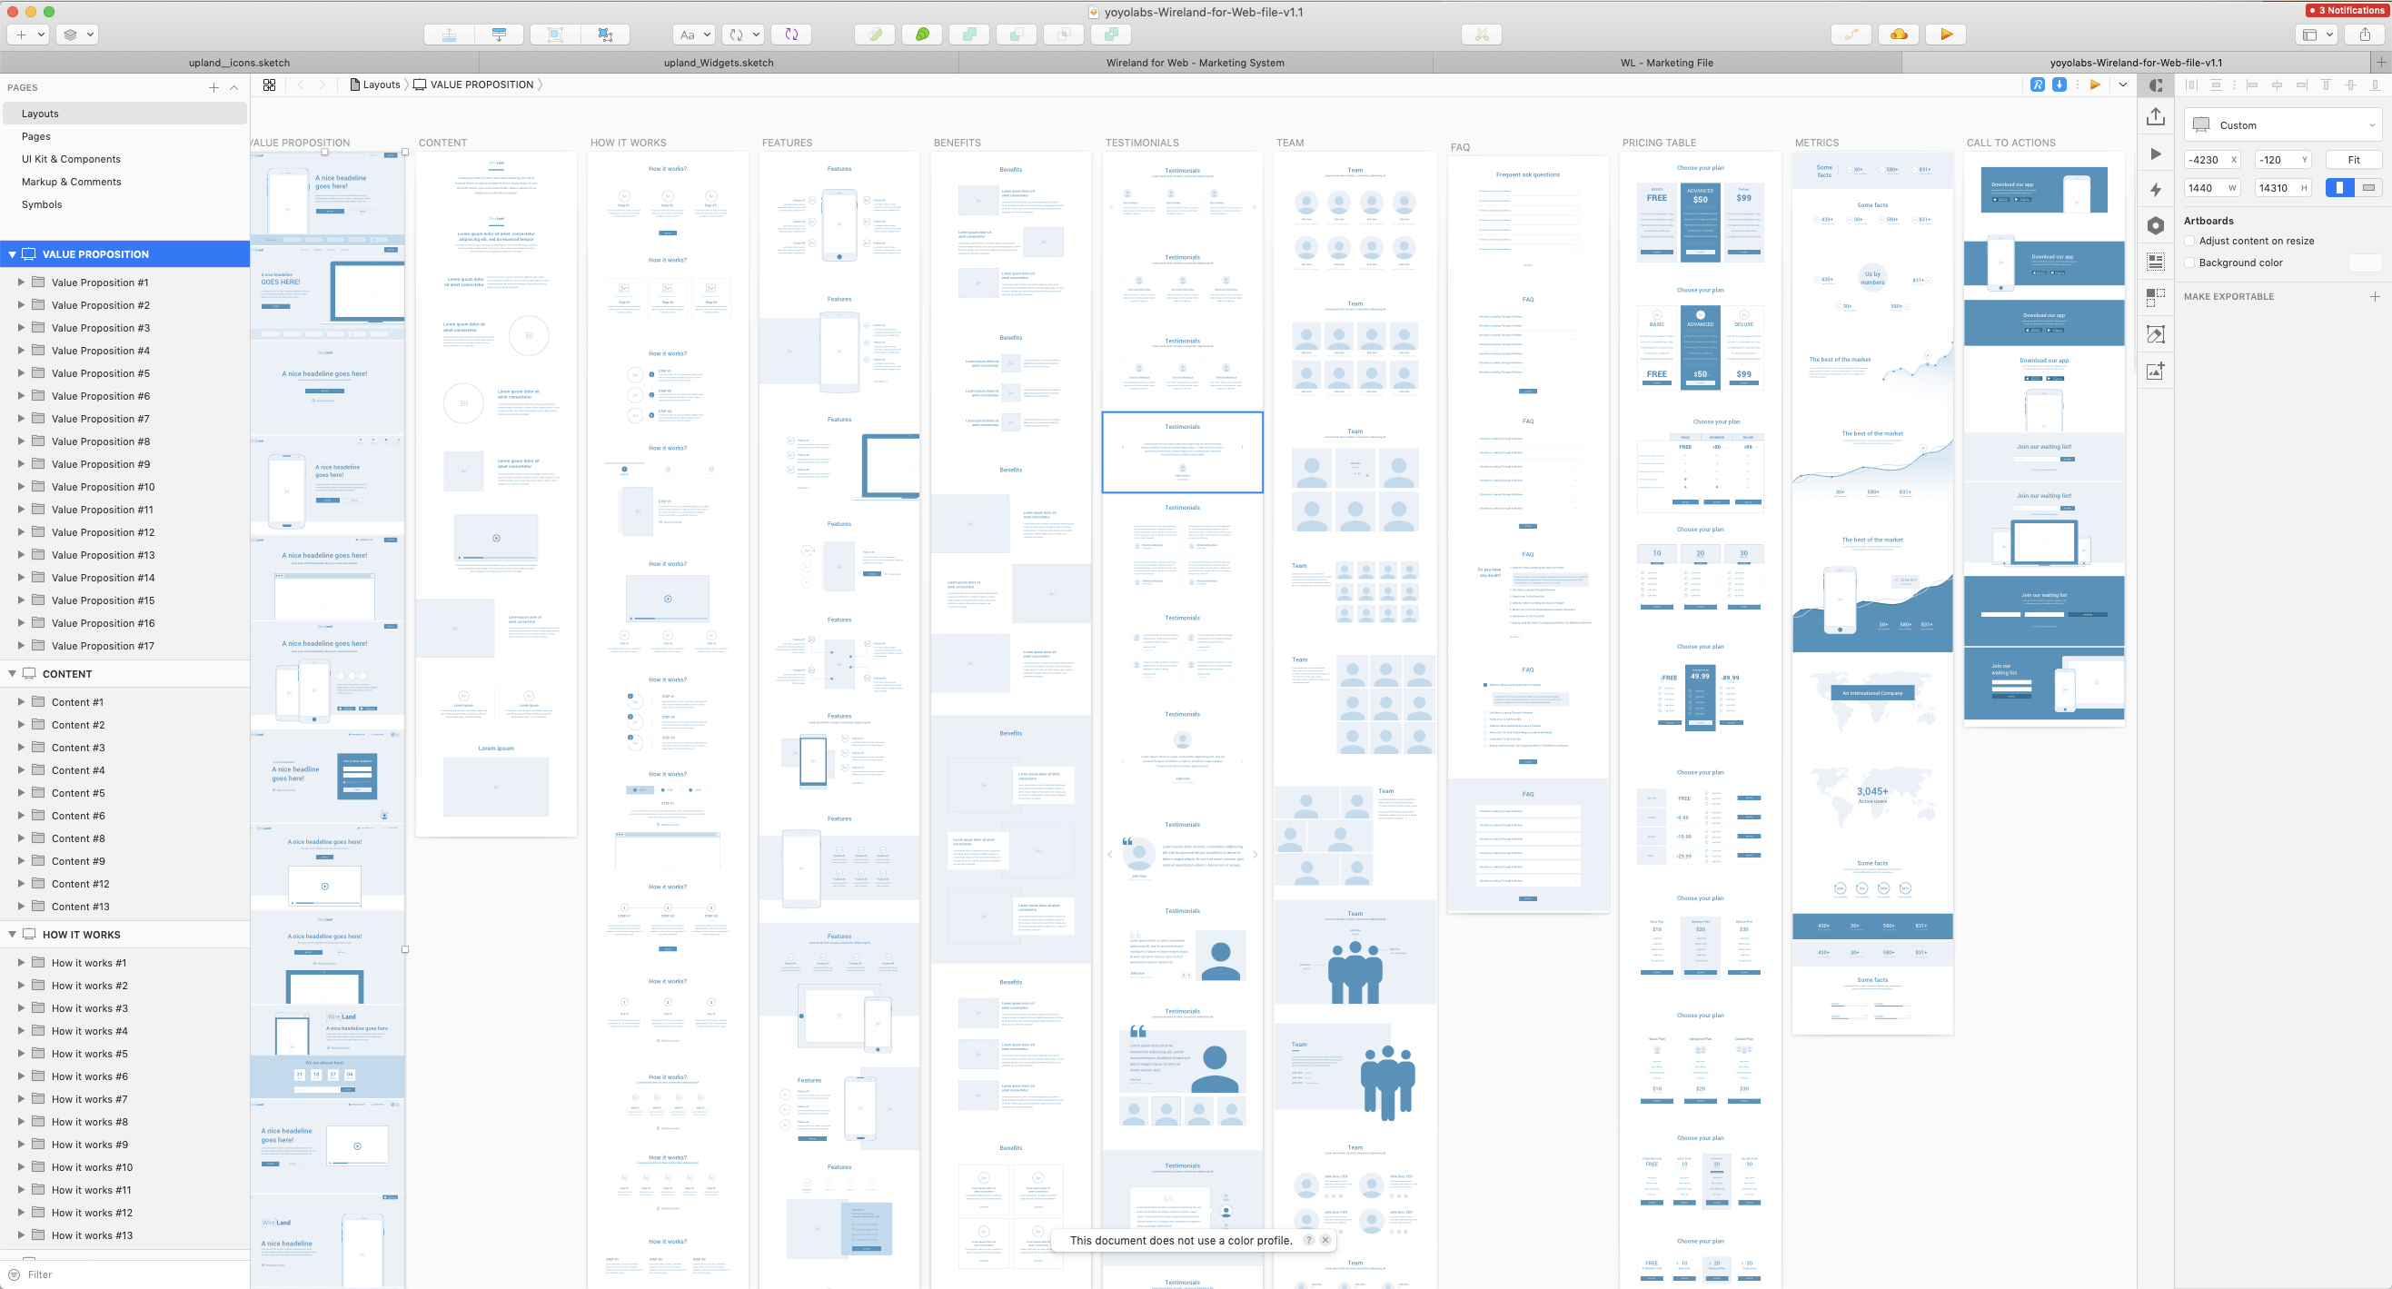Open the create symbol dropdown in toolbar

pyautogui.click(x=744, y=35)
